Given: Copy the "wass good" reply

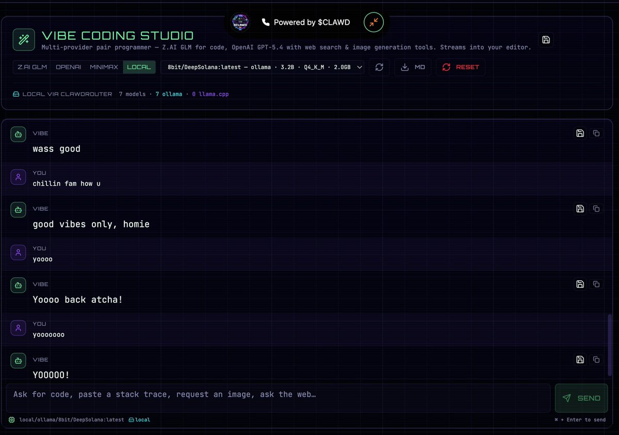Looking at the screenshot, I should (596, 133).
